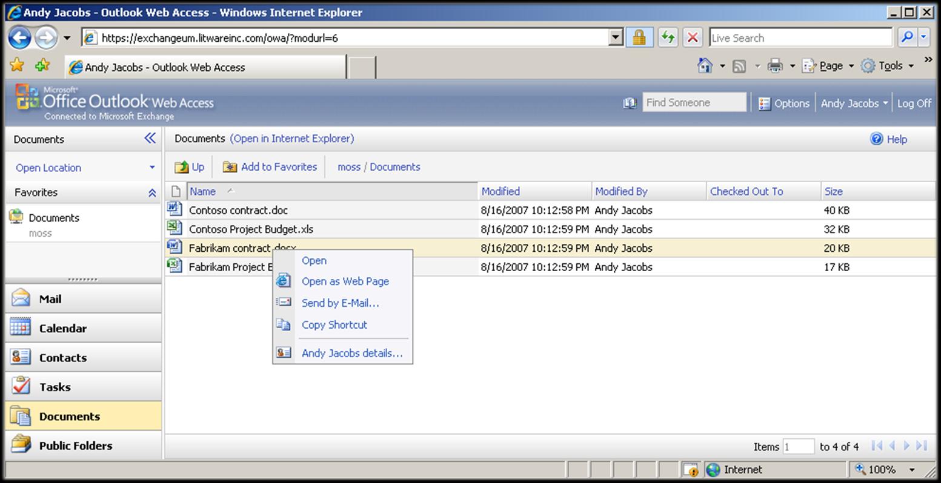Image resolution: width=941 pixels, height=483 pixels.
Task: Sort by Modified column
Action: pyautogui.click(x=534, y=191)
